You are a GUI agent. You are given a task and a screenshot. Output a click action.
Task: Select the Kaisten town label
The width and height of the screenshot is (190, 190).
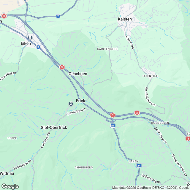click(125, 19)
